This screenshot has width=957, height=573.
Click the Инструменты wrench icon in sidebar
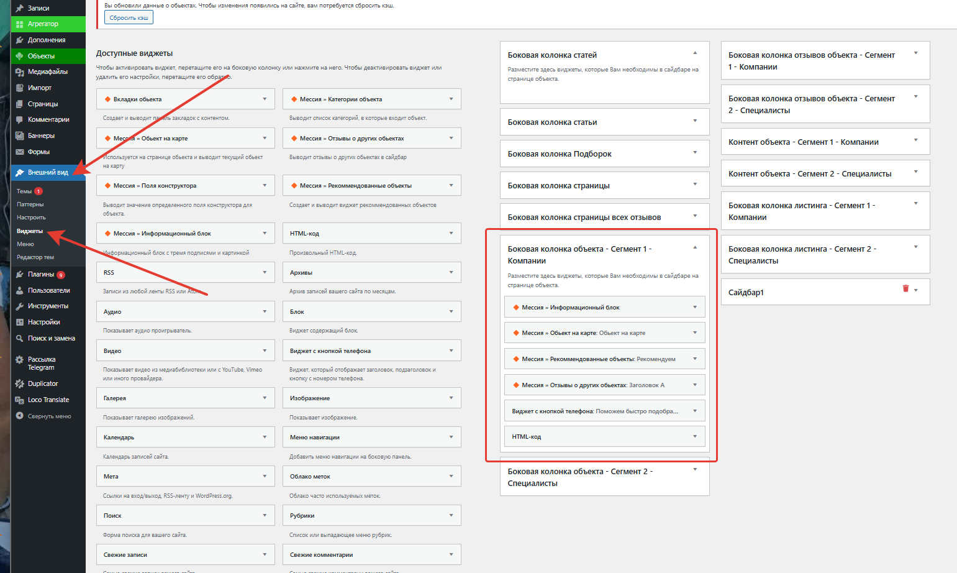[x=20, y=306]
